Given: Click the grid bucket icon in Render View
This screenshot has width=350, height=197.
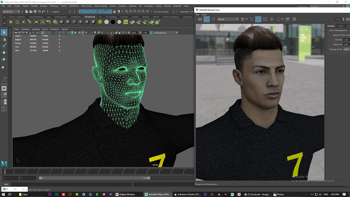Looking at the screenshot, I should pyautogui.click(x=265, y=19).
